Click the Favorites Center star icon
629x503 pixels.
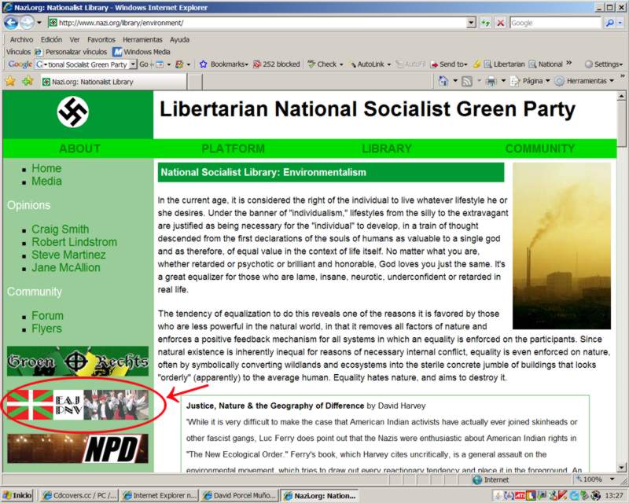pos(10,82)
